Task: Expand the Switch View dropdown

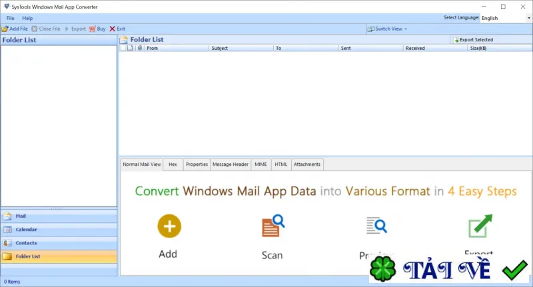Action: pos(387,29)
